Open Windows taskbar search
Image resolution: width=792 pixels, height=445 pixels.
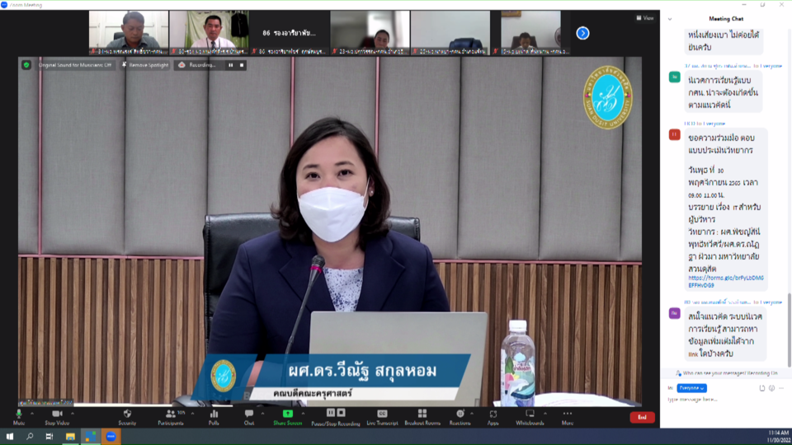click(x=30, y=437)
